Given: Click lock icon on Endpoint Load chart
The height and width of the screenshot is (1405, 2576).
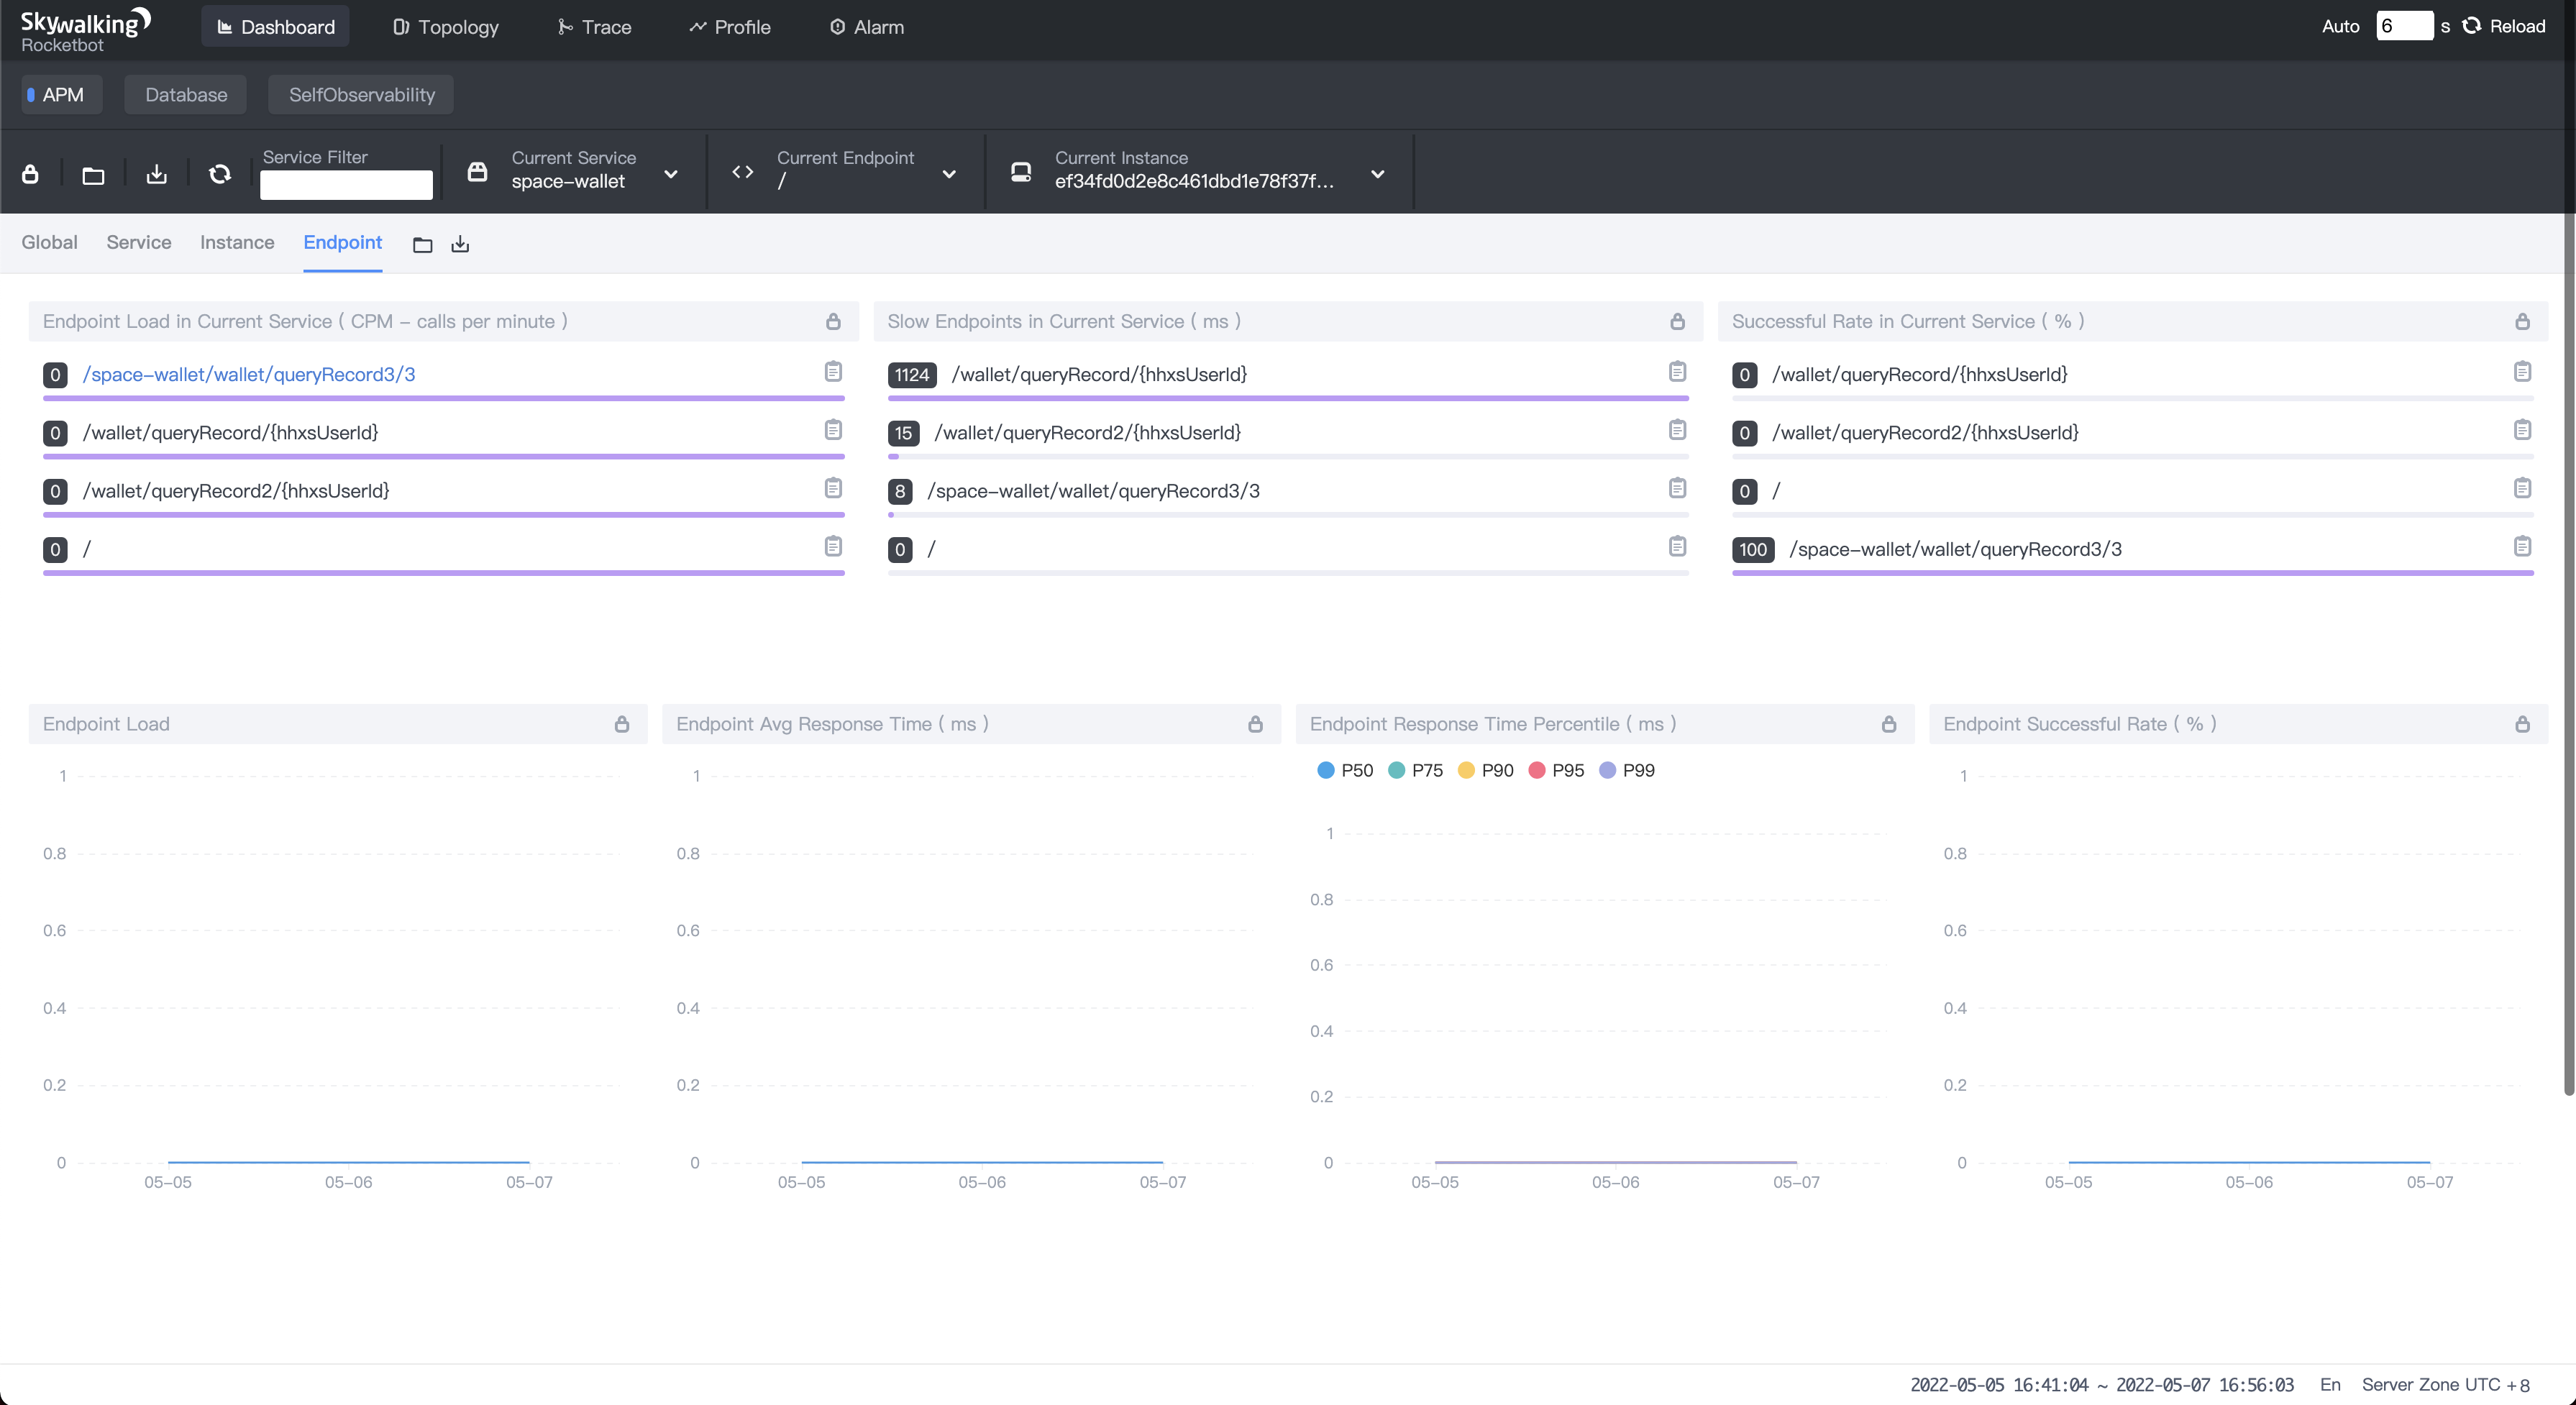Looking at the screenshot, I should pyautogui.click(x=622, y=724).
